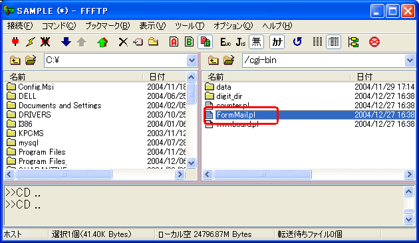Sort remote files by 名前 column header
This screenshot has height=243, width=419.
point(276,77)
